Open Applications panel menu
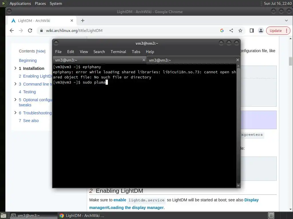This screenshot has height=219, width=293. 20,3
